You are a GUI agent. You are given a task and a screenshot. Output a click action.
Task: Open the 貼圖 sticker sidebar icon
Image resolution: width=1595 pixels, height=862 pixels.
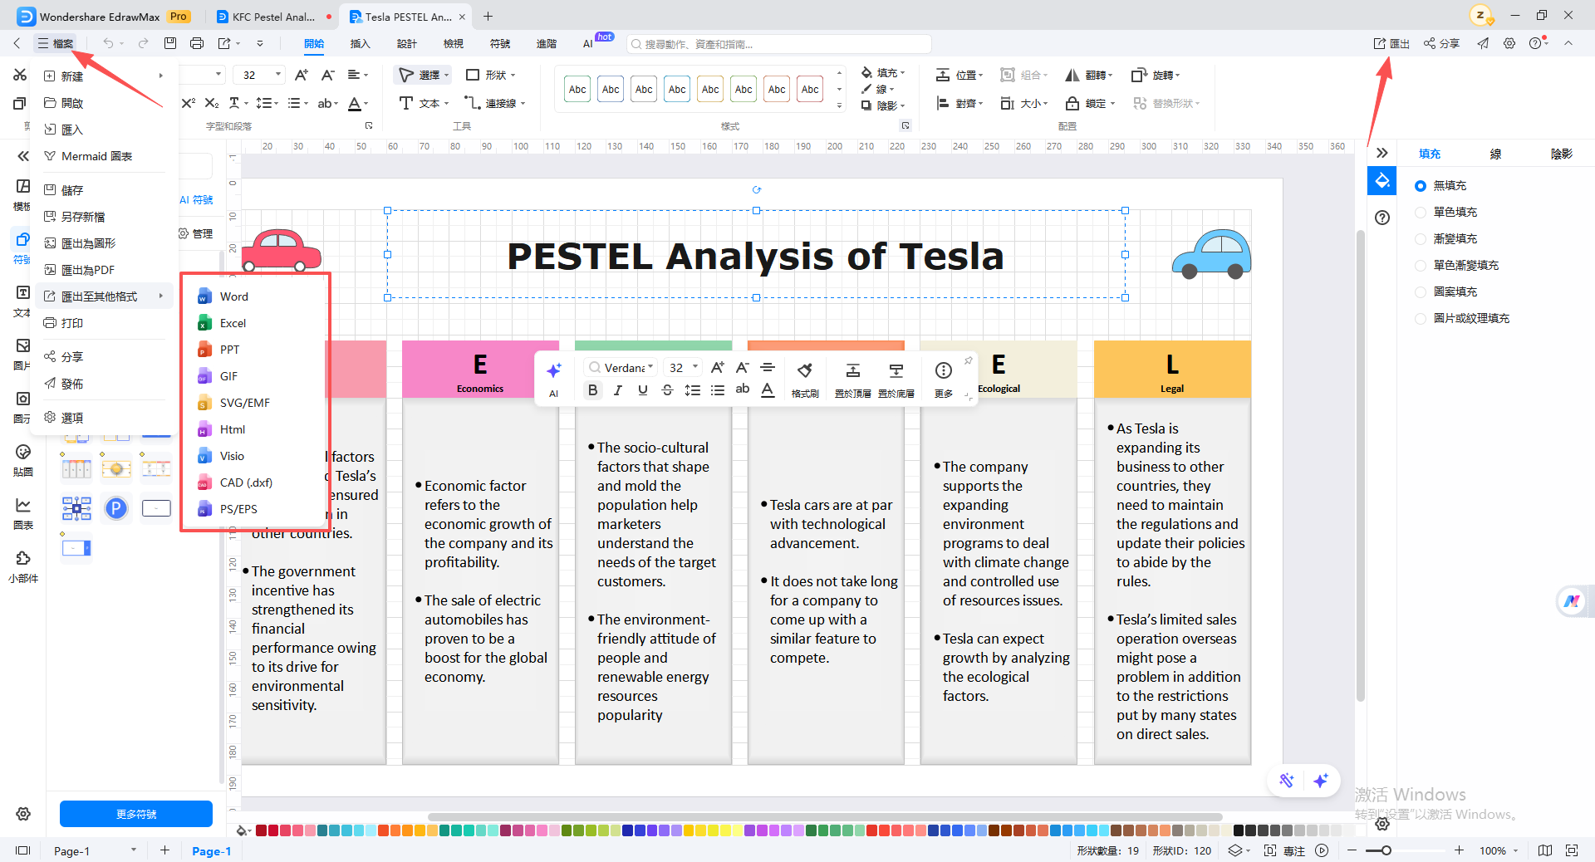point(23,460)
